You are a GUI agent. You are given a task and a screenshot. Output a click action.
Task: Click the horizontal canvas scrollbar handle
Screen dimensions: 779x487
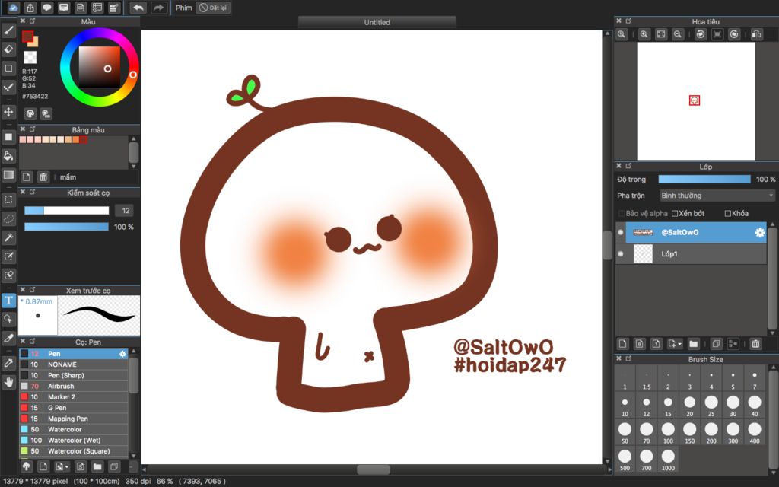[374, 469]
